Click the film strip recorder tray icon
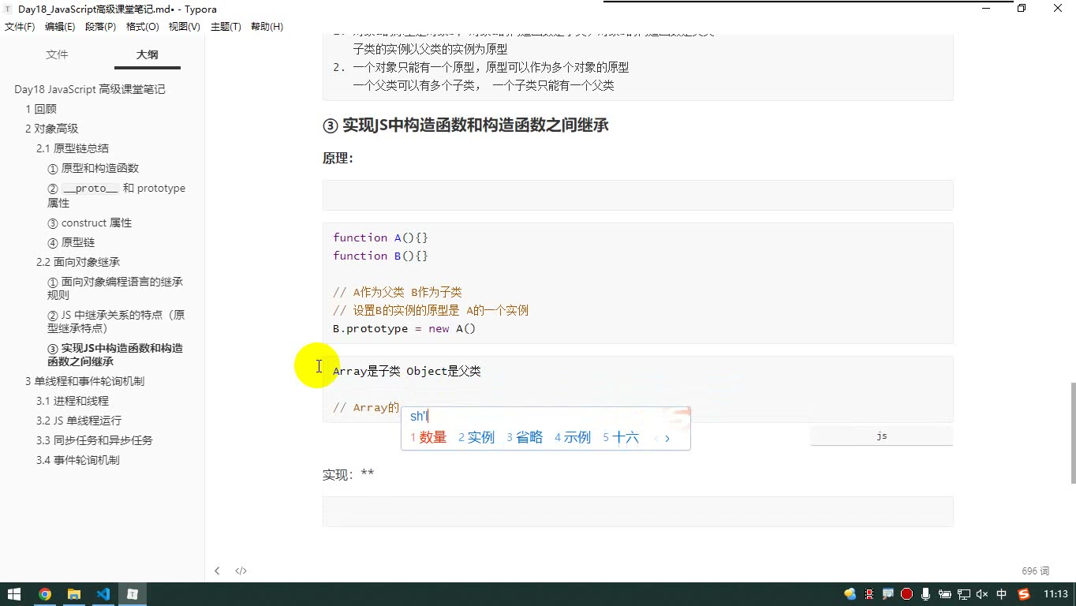 pos(869,594)
